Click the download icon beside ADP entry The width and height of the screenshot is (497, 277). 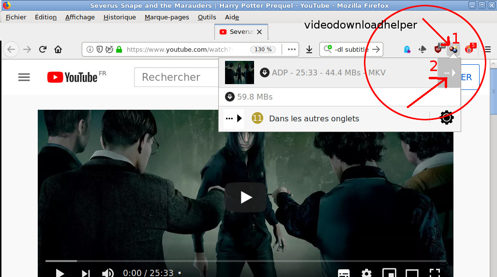[x=265, y=73]
